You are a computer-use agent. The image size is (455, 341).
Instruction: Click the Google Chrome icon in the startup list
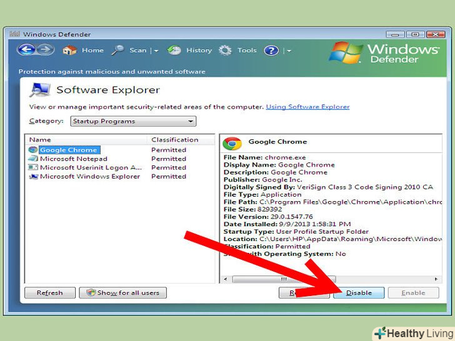(x=33, y=150)
